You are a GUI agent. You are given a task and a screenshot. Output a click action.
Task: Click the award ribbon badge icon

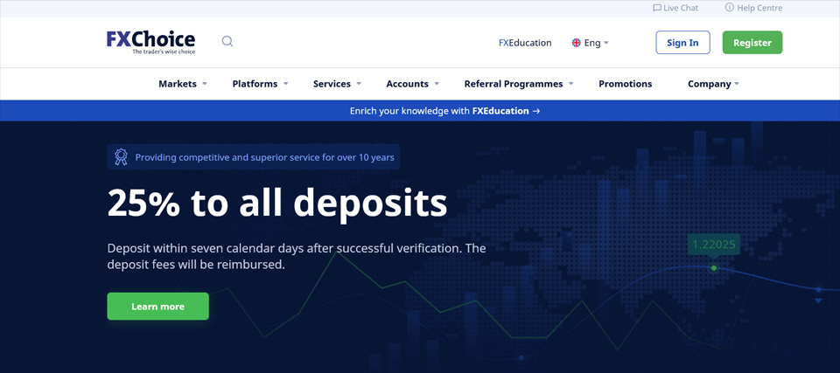[x=121, y=156]
